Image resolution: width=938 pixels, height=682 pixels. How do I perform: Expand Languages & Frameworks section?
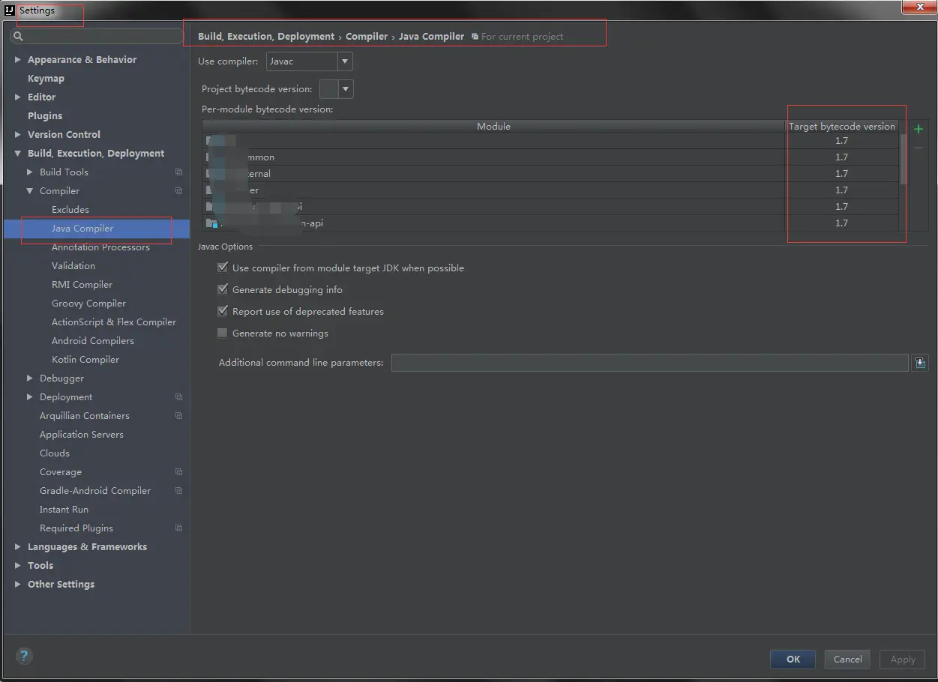(x=17, y=546)
